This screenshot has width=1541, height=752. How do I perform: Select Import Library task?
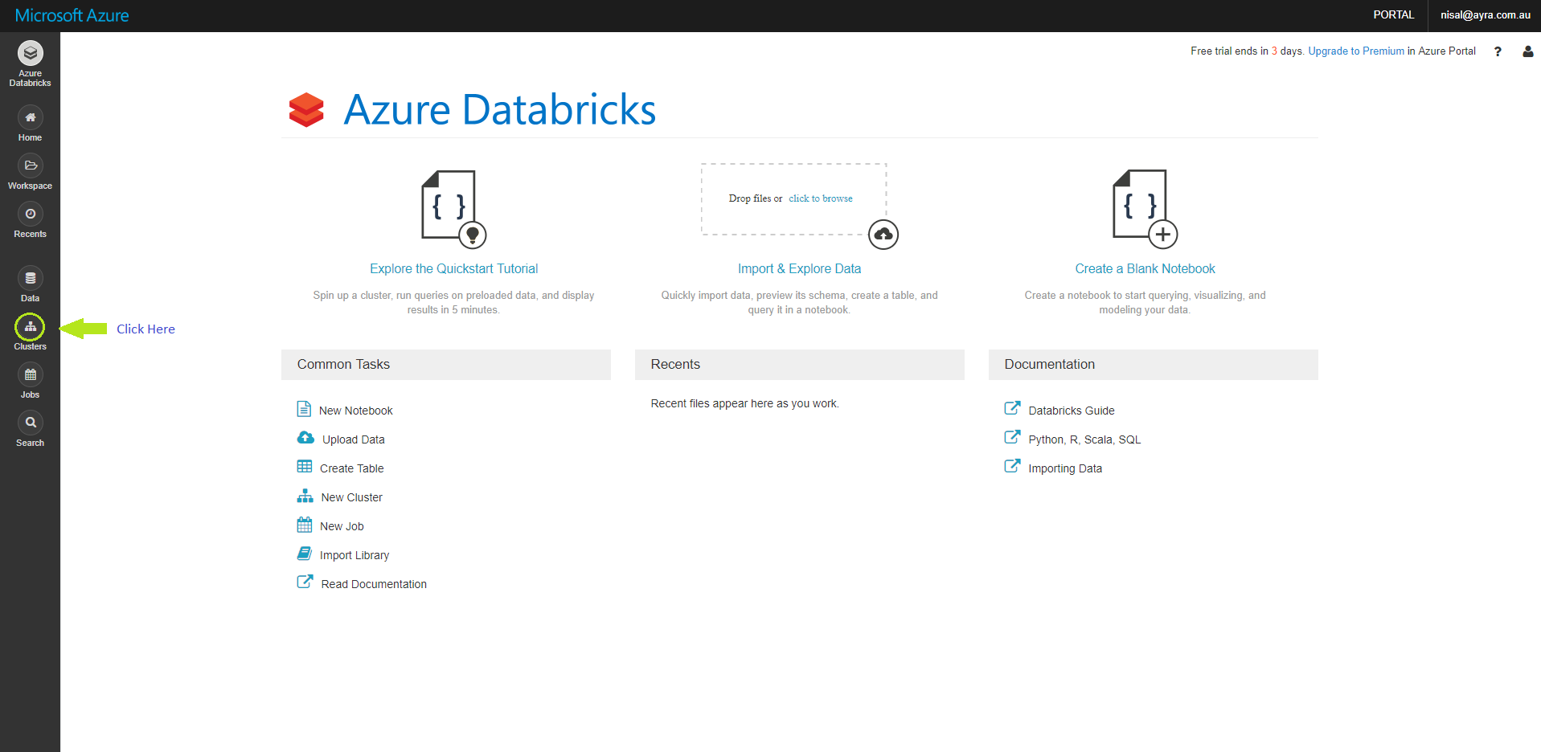(x=355, y=555)
